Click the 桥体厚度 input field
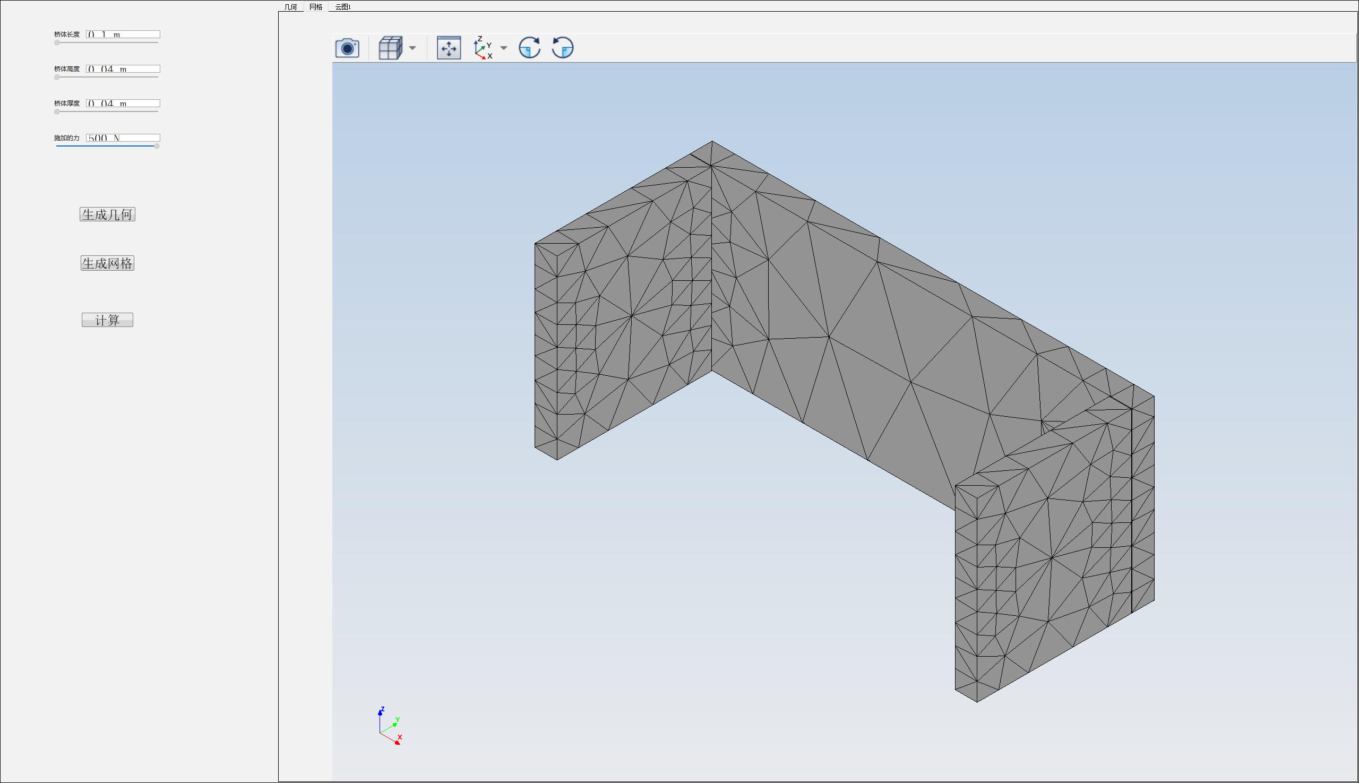The height and width of the screenshot is (783, 1359). point(123,104)
